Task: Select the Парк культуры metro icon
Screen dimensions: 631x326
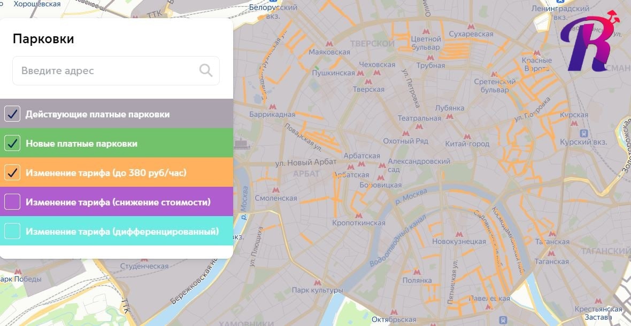Action: tap(318, 283)
